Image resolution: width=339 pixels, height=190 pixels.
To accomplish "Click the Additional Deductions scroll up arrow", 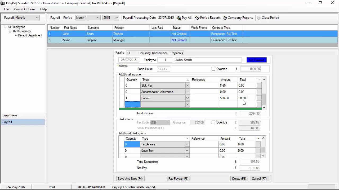I will point(263,138).
